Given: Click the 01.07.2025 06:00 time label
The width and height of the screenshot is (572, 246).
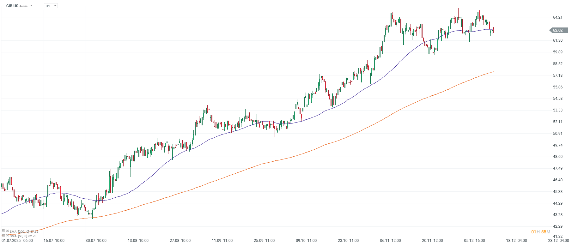Looking at the screenshot, I should click(x=17, y=241).
